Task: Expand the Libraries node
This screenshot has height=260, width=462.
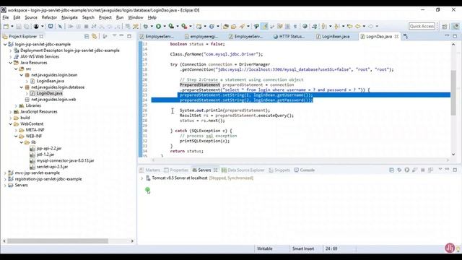Action: coord(16,105)
